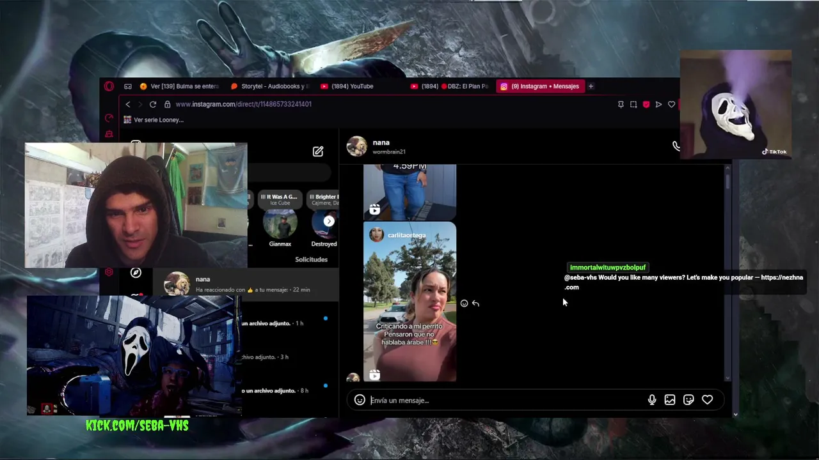This screenshot has height=460, width=819.
Task: Open the 4:59PM reel thumbnail
Action: [x=409, y=192]
